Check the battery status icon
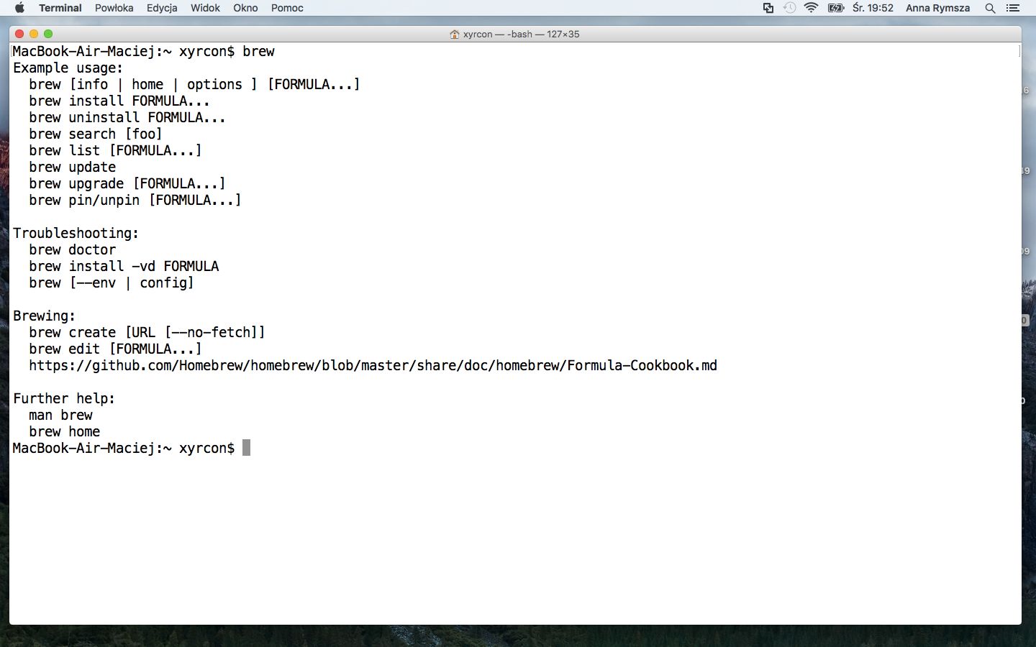 pos(836,8)
